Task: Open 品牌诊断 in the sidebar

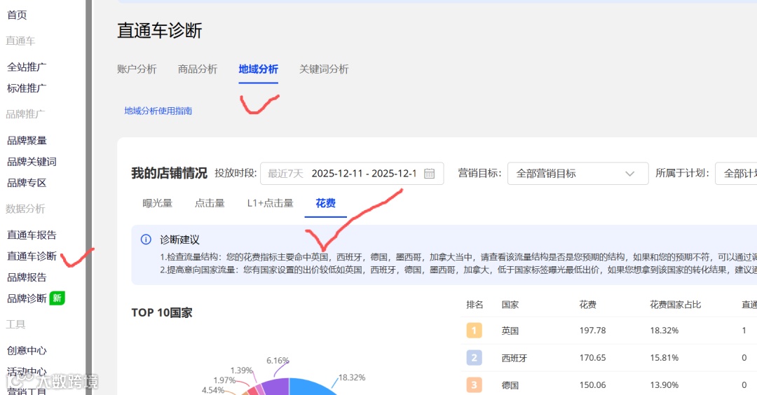Action: pos(27,298)
